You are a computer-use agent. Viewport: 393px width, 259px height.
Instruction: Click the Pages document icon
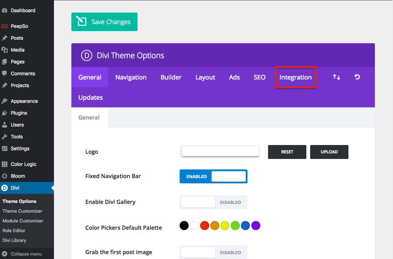(5, 62)
